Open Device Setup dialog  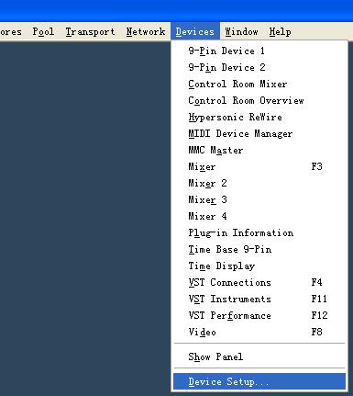click(x=259, y=381)
